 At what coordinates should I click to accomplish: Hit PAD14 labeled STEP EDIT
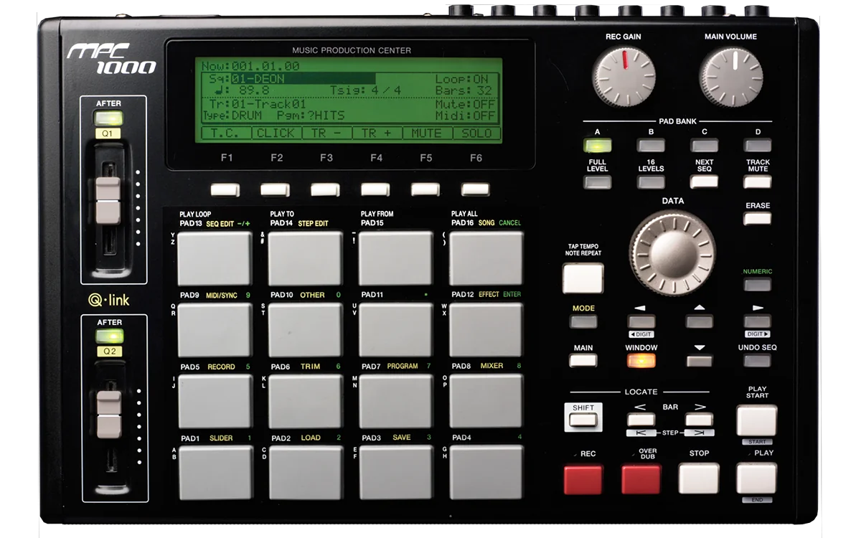click(x=306, y=258)
